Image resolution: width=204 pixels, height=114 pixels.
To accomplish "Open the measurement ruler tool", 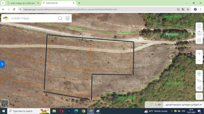I will click(x=199, y=40).
